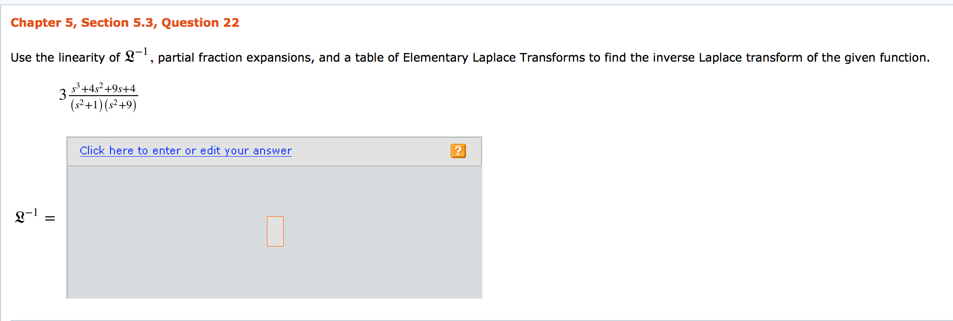Open the answer editor via the underlined link
The width and height of the screenshot is (953, 321).
tap(186, 150)
